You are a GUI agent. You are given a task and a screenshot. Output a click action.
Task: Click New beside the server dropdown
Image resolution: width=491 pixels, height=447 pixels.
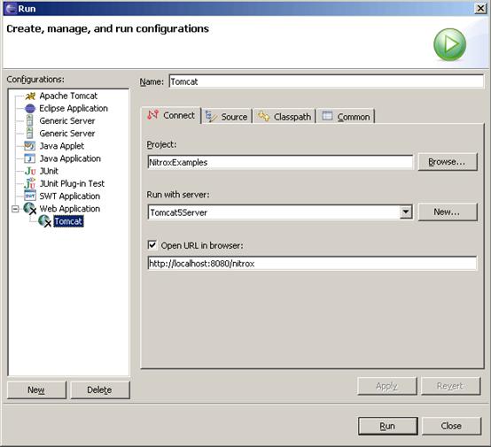(x=448, y=212)
